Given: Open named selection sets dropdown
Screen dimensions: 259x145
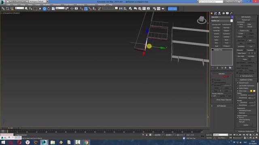Looking at the screenshot, I should (x=110, y=8).
